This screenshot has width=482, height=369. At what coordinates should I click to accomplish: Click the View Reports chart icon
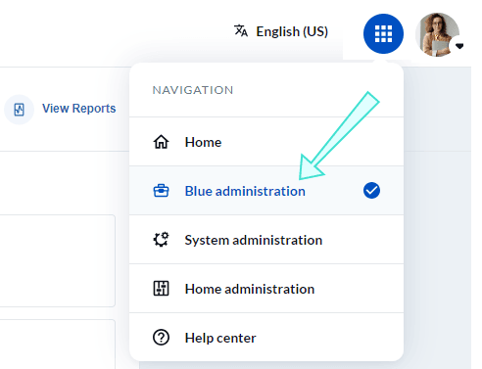point(19,110)
